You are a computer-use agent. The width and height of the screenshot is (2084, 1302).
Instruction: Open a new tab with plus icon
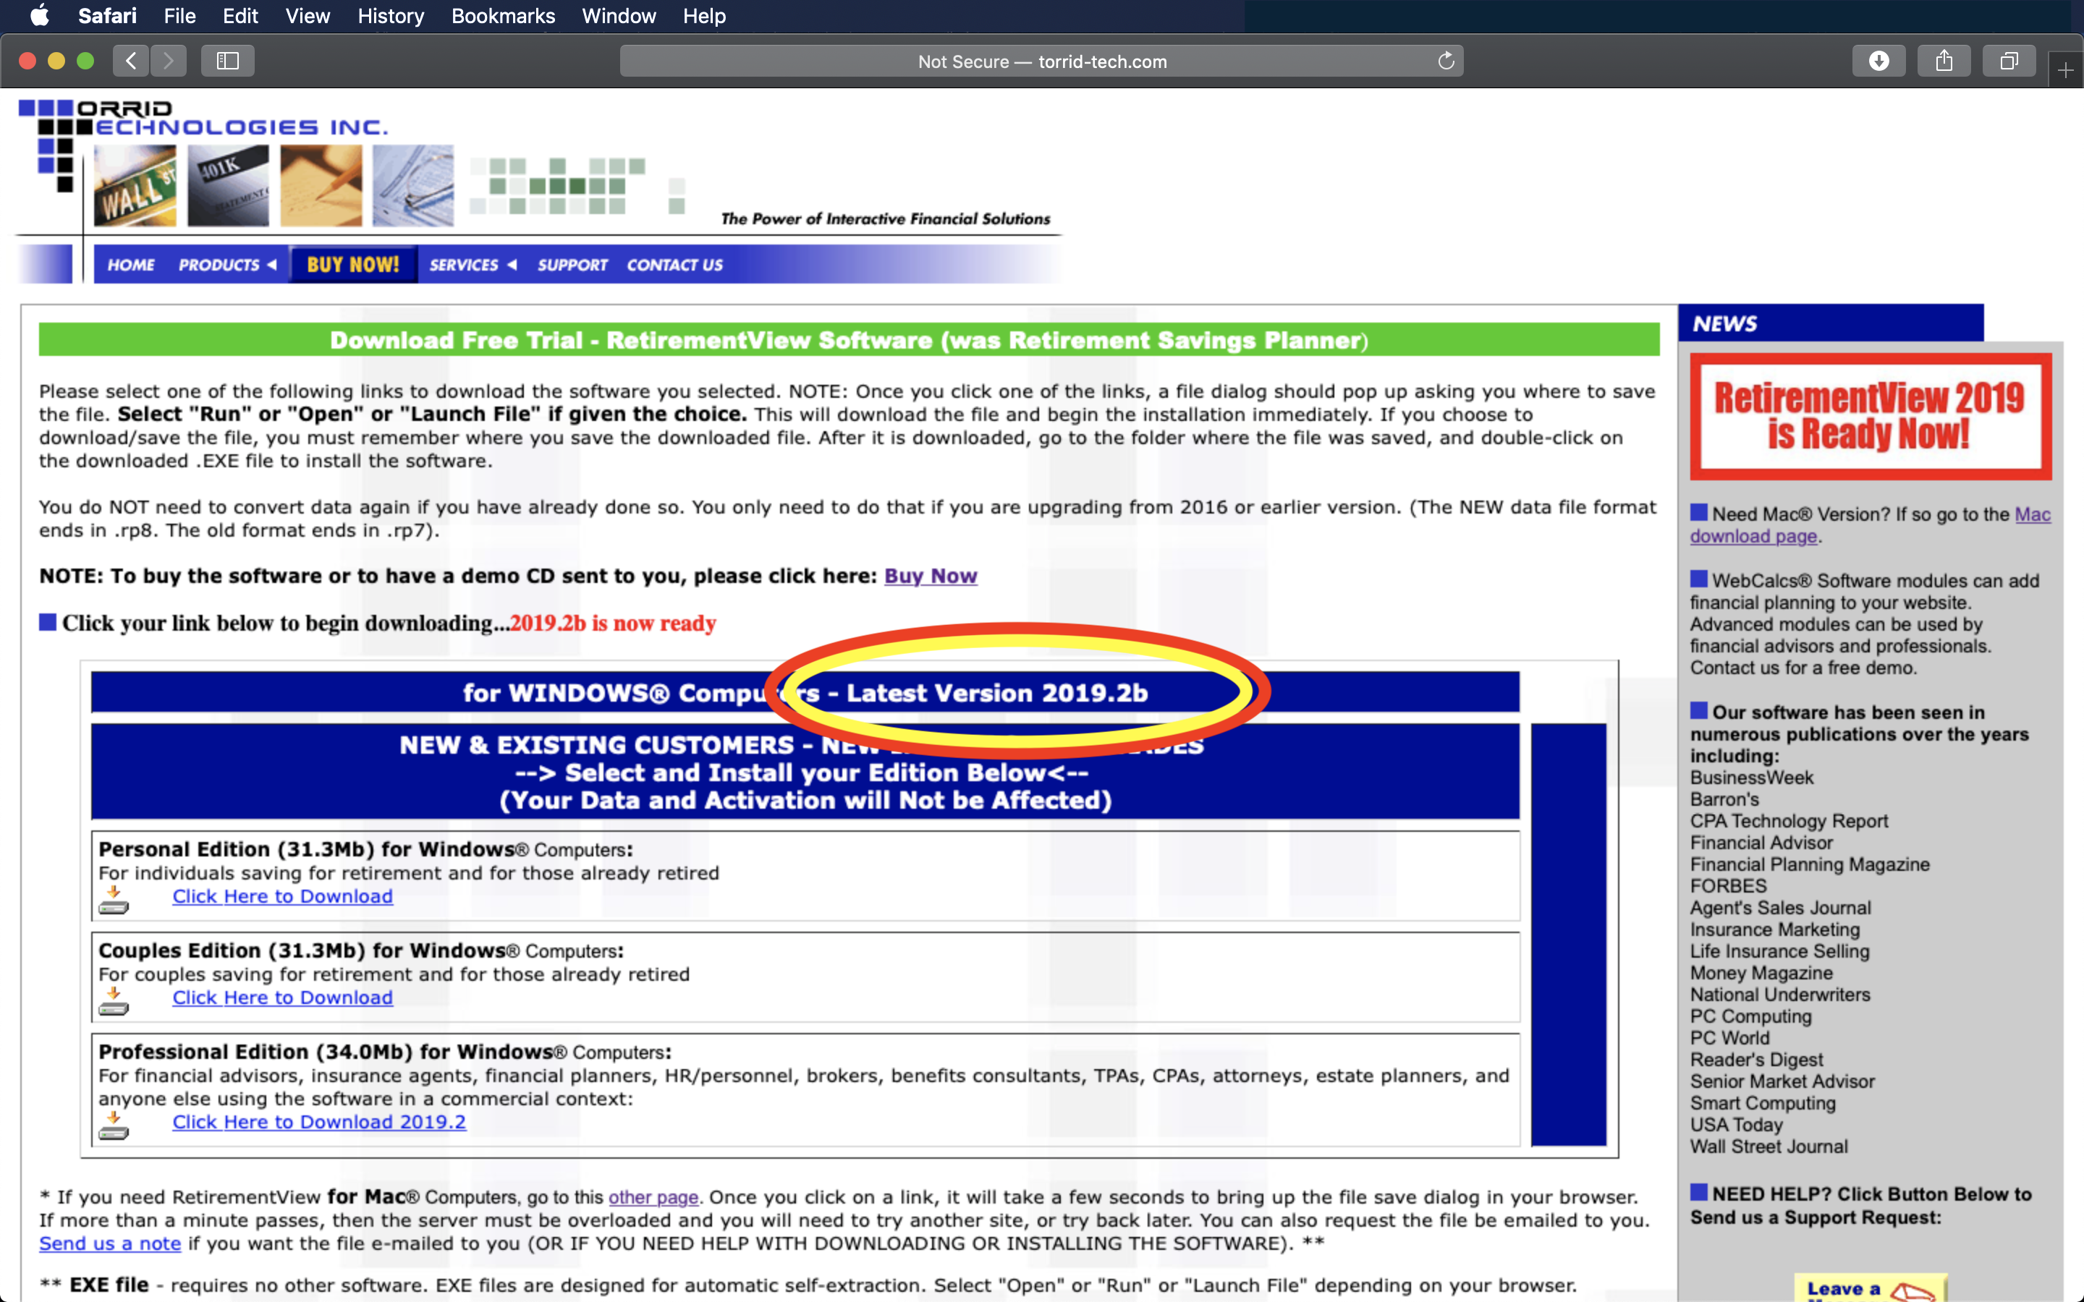pos(2065,71)
